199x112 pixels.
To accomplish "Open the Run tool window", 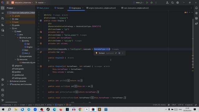I will [x=2, y=85].
